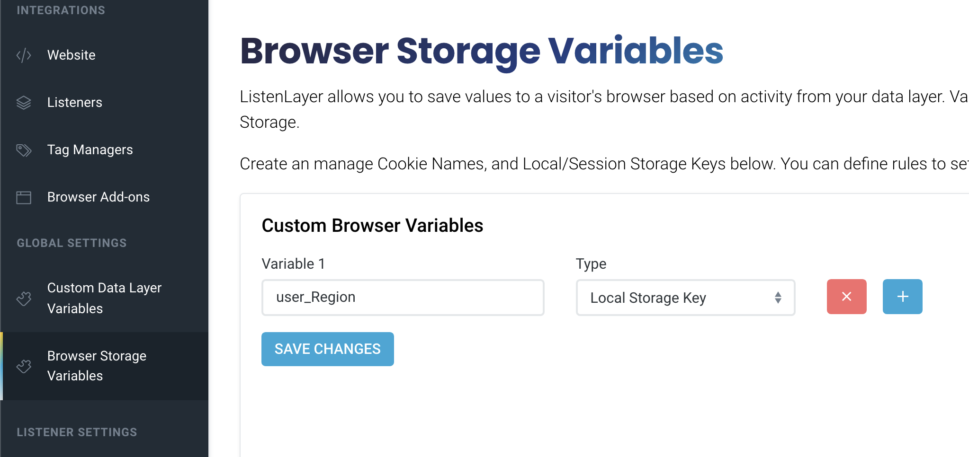Click the Browser Storage Variables heading

481,50
